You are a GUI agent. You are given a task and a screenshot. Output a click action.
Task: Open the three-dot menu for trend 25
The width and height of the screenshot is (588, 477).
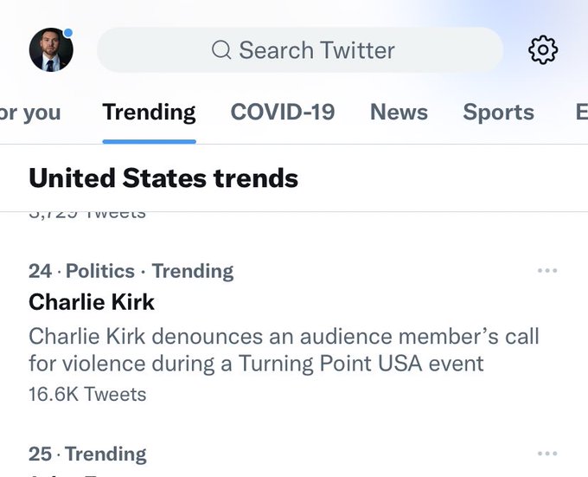pos(547,454)
